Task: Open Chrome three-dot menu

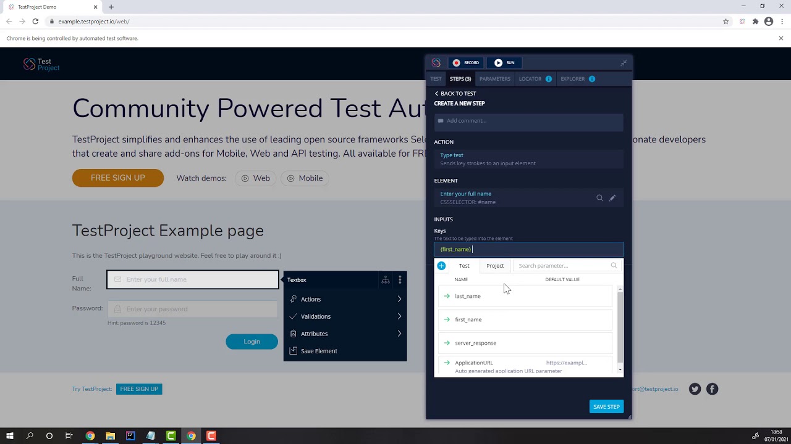Action: pos(781,22)
